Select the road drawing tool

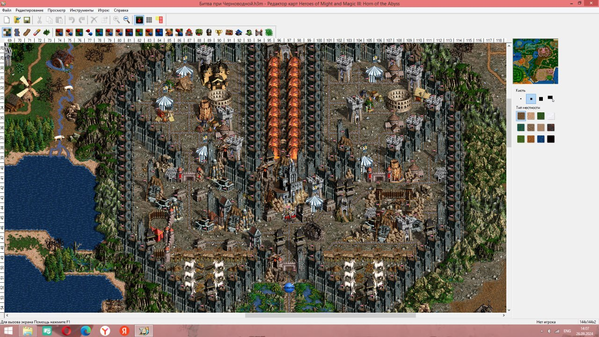tap(27, 32)
